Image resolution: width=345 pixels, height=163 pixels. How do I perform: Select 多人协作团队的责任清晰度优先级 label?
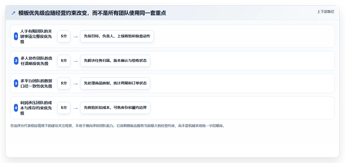pyautogui.click(x=36, y=61)
